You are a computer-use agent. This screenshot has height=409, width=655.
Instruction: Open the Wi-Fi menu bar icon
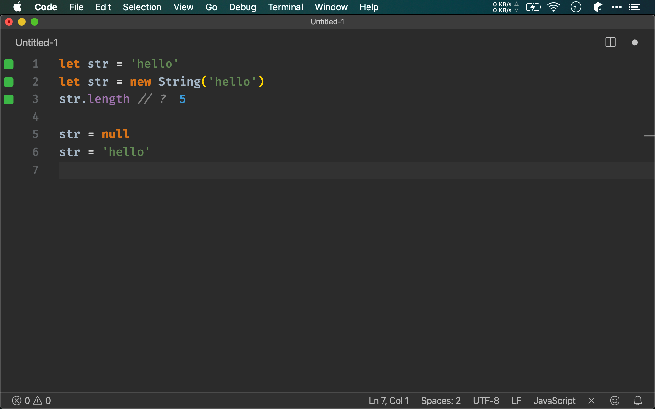(x=553, y=7)
